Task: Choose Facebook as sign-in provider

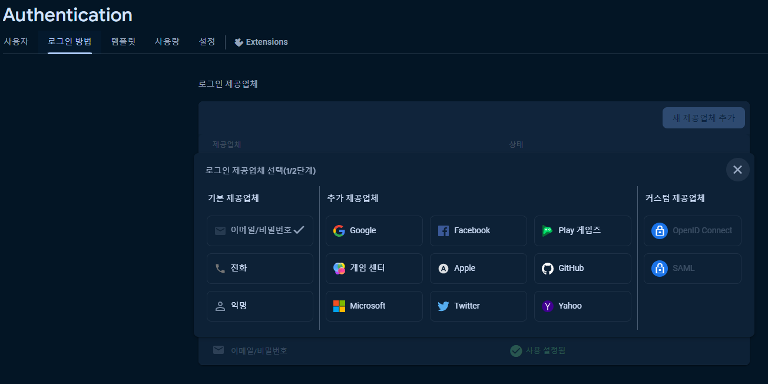Action: point(478,231)
